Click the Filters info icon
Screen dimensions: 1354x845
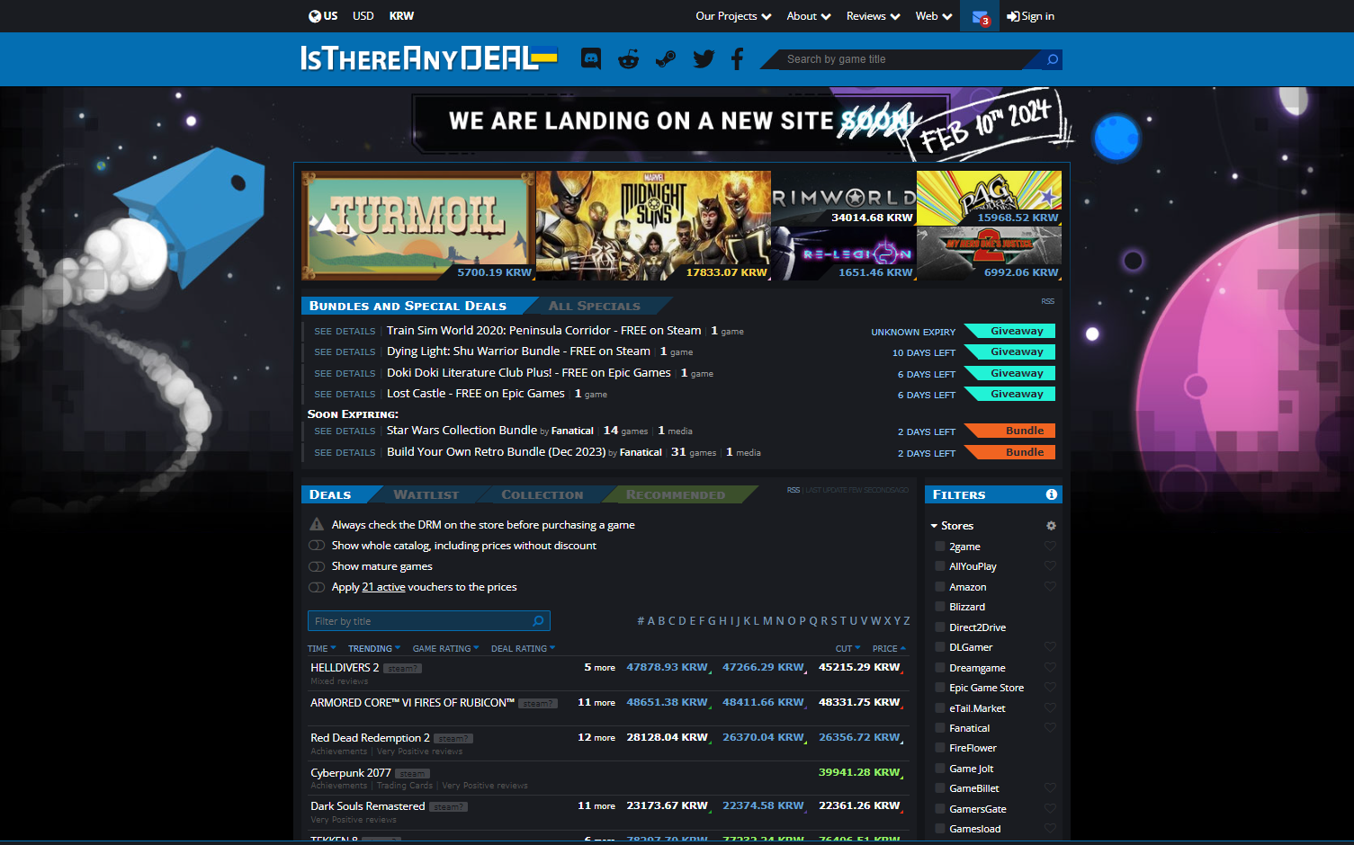[1051, 494]
